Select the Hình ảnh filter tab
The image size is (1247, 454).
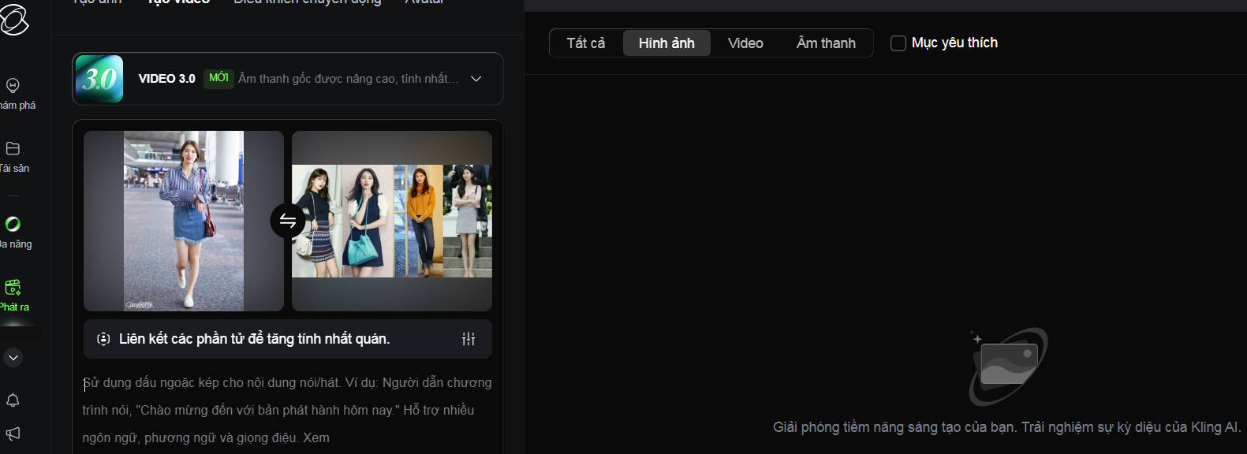coord(666,43)
